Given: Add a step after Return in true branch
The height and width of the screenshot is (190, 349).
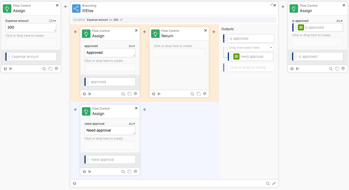Looking at the screenshot, I should point(214,32).
